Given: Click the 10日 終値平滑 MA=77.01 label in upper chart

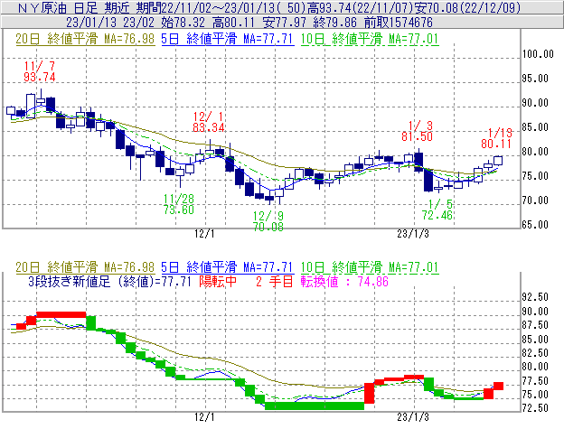Looking at the screenshot, I should pyautogui.click(x=370, y=39).
